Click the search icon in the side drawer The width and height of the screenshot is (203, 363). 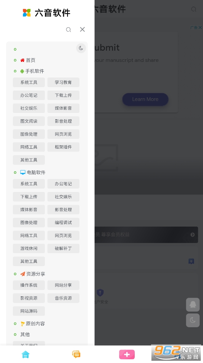68,30
